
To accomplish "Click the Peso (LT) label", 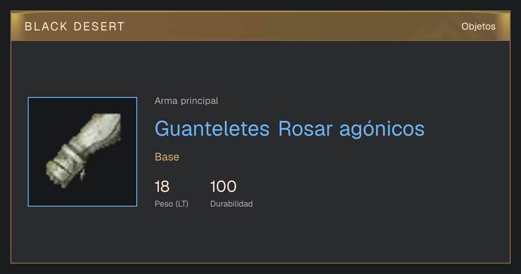I will click(x=171, y=204).
